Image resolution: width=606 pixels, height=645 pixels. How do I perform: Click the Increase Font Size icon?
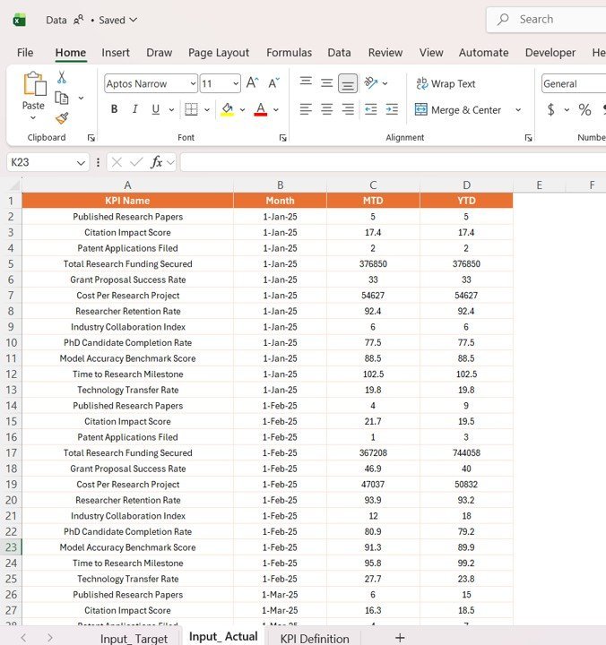[252, 83]
